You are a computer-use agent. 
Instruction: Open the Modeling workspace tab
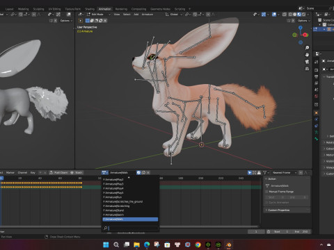(24, 9)
